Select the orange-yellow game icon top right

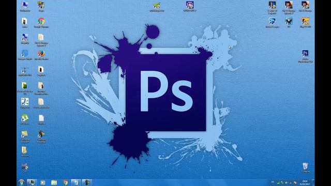tap(305, 23)
